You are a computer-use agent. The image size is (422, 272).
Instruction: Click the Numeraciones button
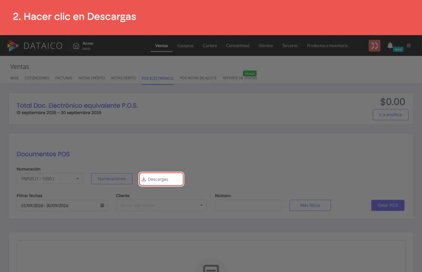coord(112,179)
